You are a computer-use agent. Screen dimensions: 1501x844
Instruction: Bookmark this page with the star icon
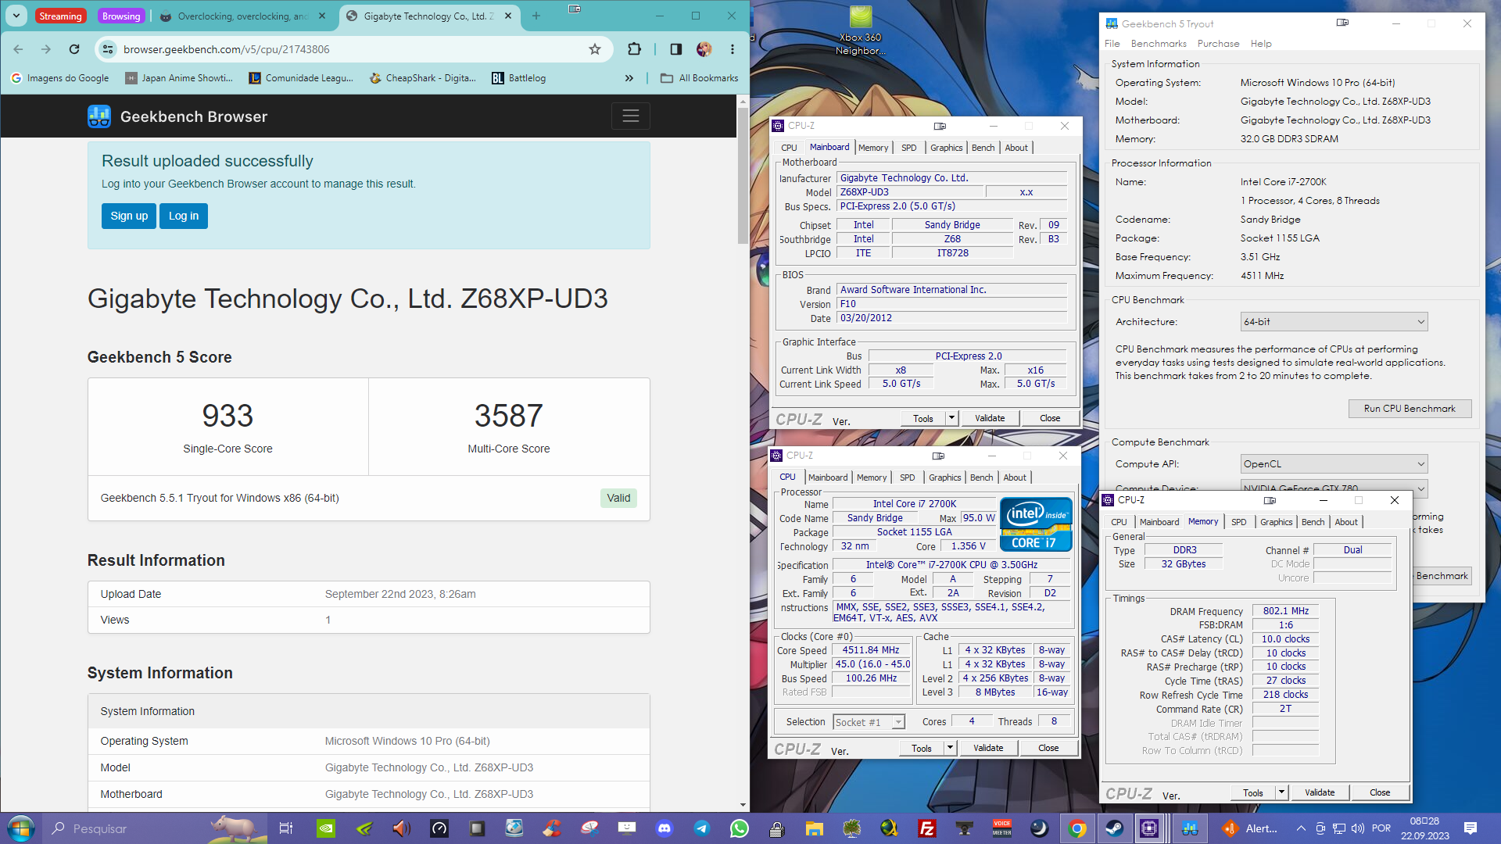tap(595, 49)
